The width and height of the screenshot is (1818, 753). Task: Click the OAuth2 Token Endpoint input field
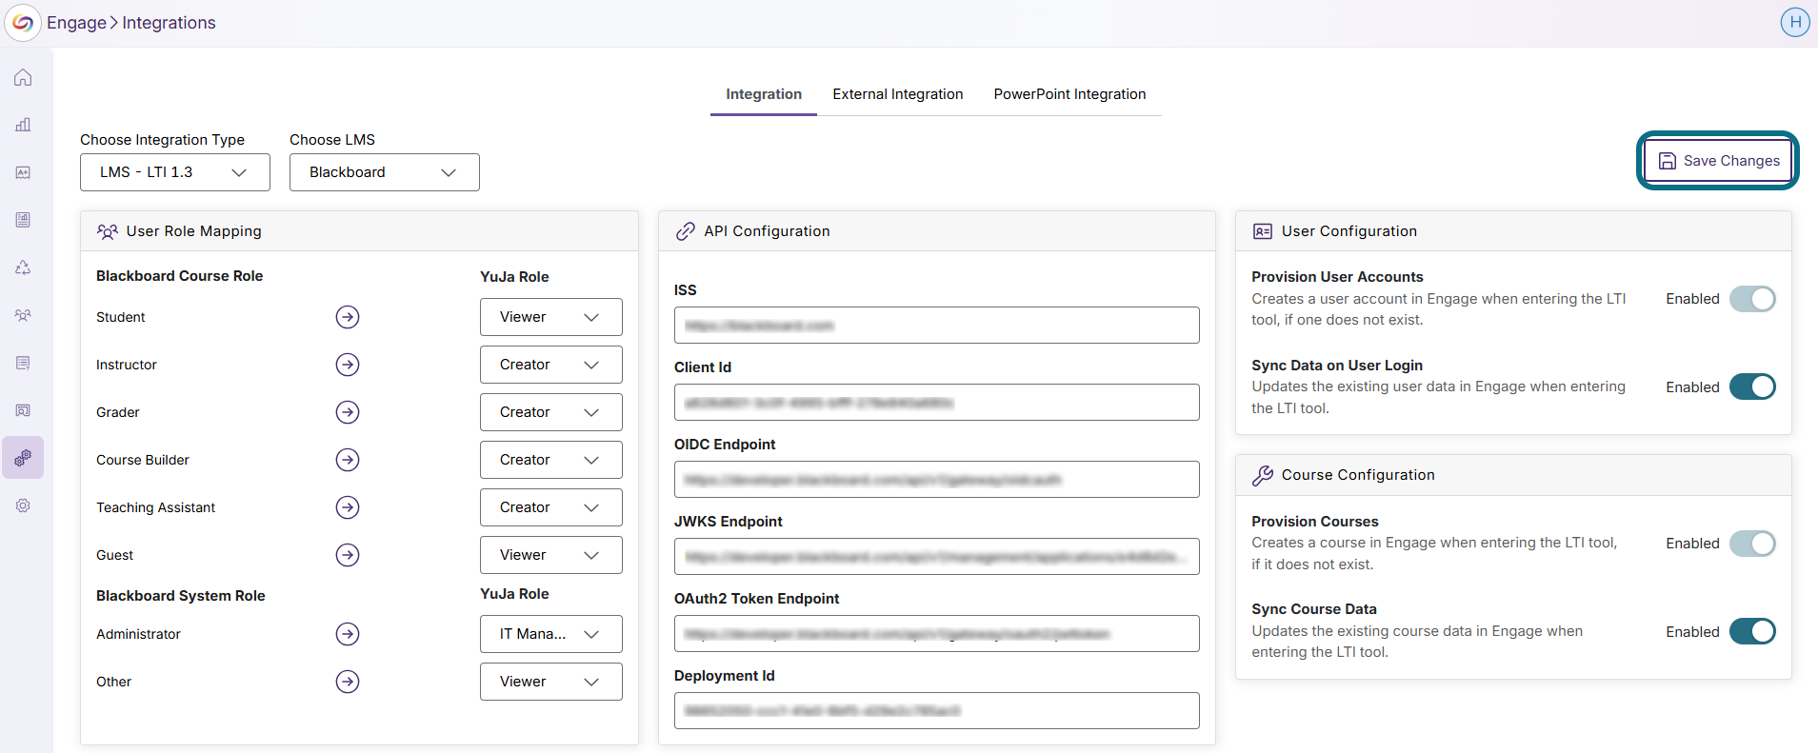[x=937, y=634]
